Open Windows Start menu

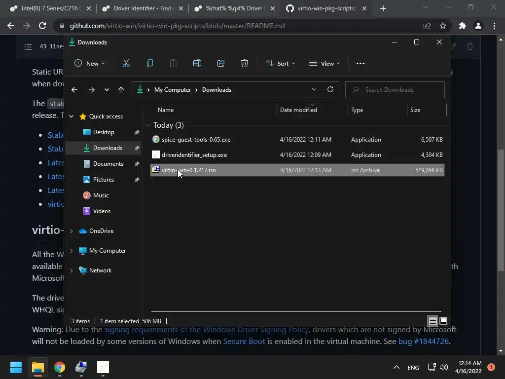16,367
